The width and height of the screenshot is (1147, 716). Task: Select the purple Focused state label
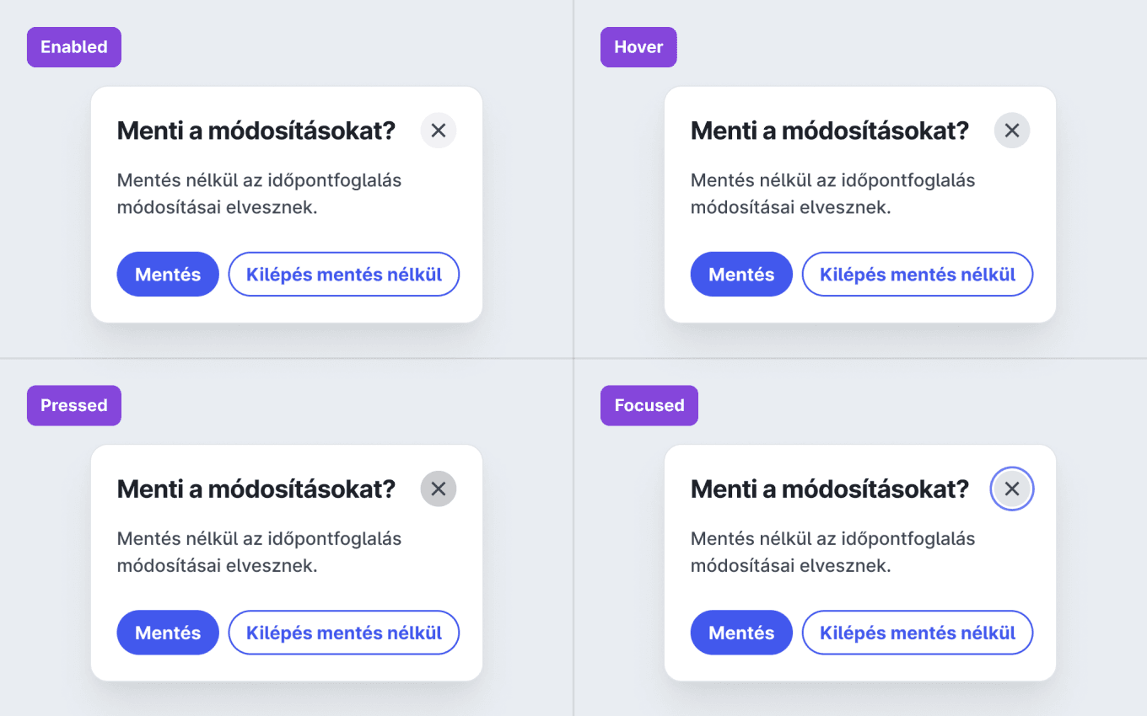pos(649,405)
